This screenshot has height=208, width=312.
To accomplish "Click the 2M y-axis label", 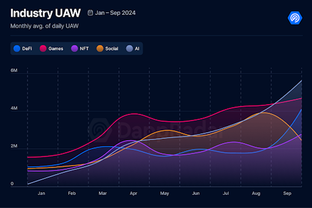I will (14, 146).
